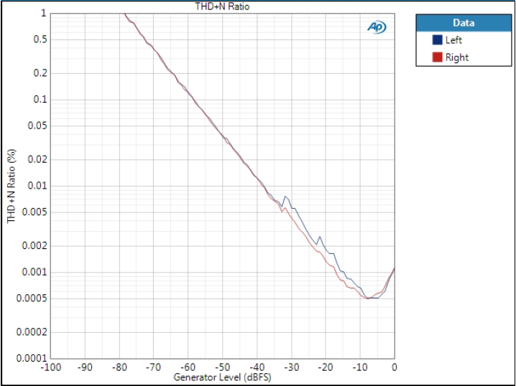Click the -90 label on the x-axis

pos(85,367)
